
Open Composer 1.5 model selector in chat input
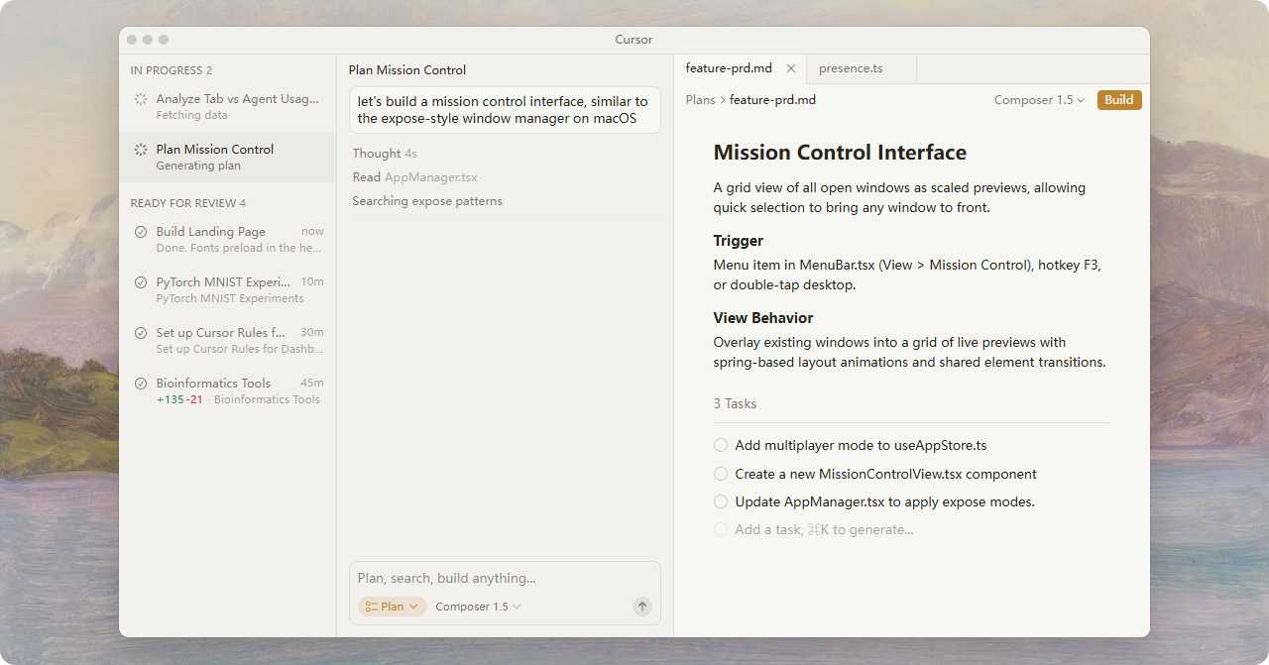point(478,607)
